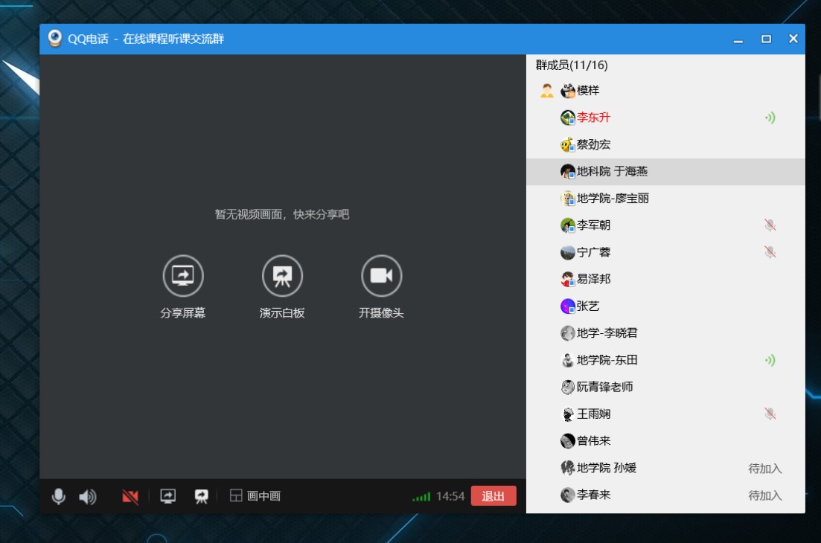The width and height of the screenshot is (821, 543).
Task: Toggle the speaker volume in bottom toolbar
Action: [x=88, y=496]
